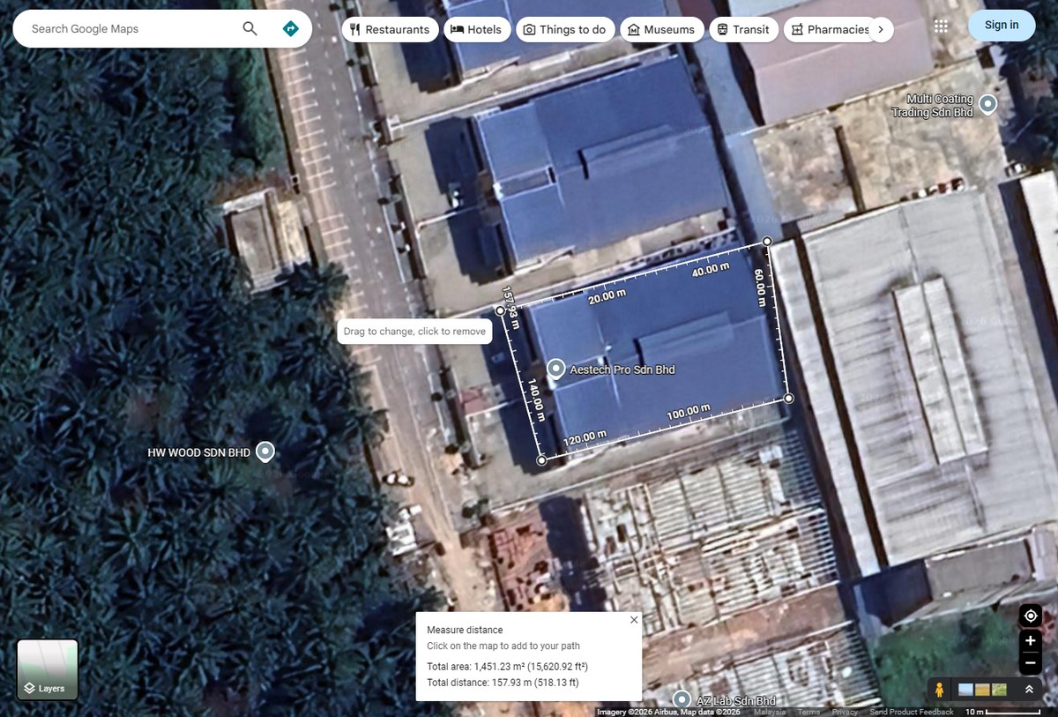The height and width of the screenshot is (717, 1058).
Task: Click the Multi Coating Trading Sdn Bhd label
Action: coord(932,106)
